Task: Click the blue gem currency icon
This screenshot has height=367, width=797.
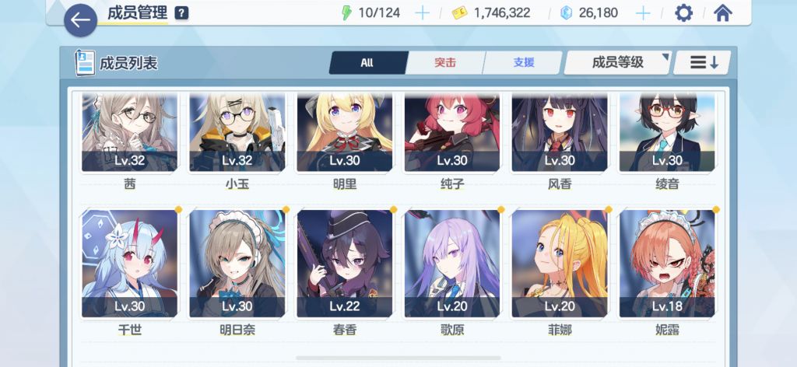Action: point(567,13)
